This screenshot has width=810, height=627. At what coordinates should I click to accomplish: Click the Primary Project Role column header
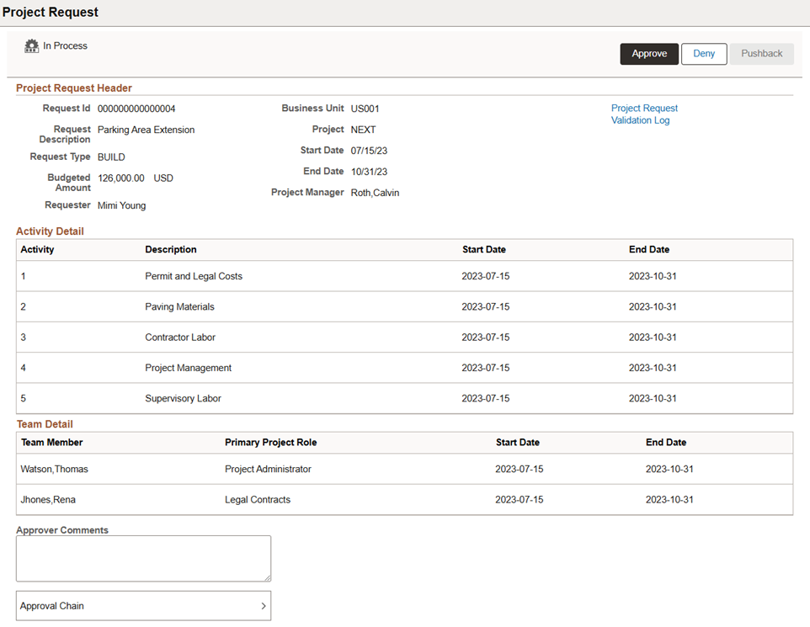[x=270, y=443]
